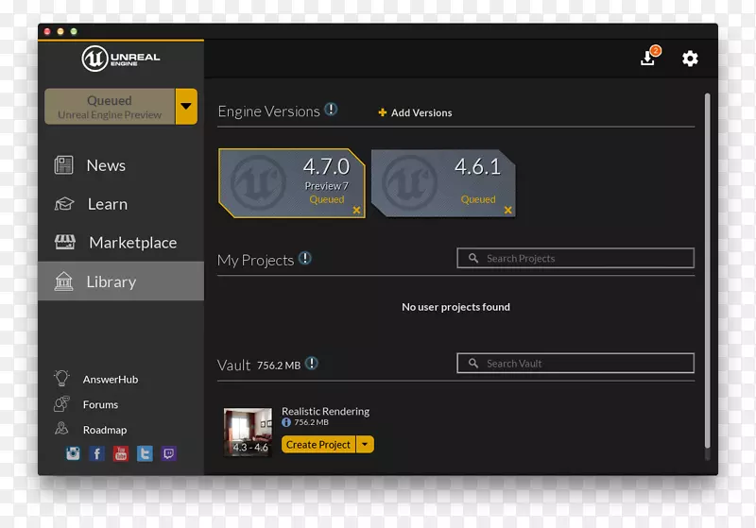The image size is (756, 528).
Task: Open the Facebook social icon
Action: (x=97, y=453)
